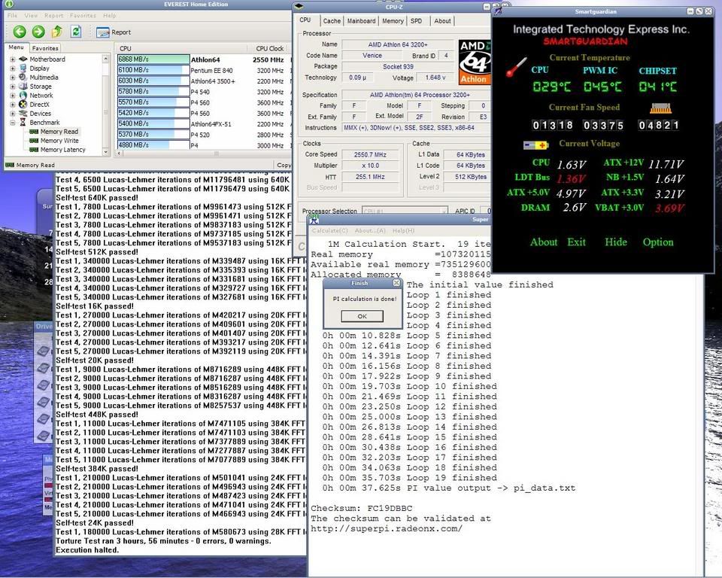The image size is (722, 578).
Task: Click the CPU-Z title bar icon
Action: tap(299, 7)
